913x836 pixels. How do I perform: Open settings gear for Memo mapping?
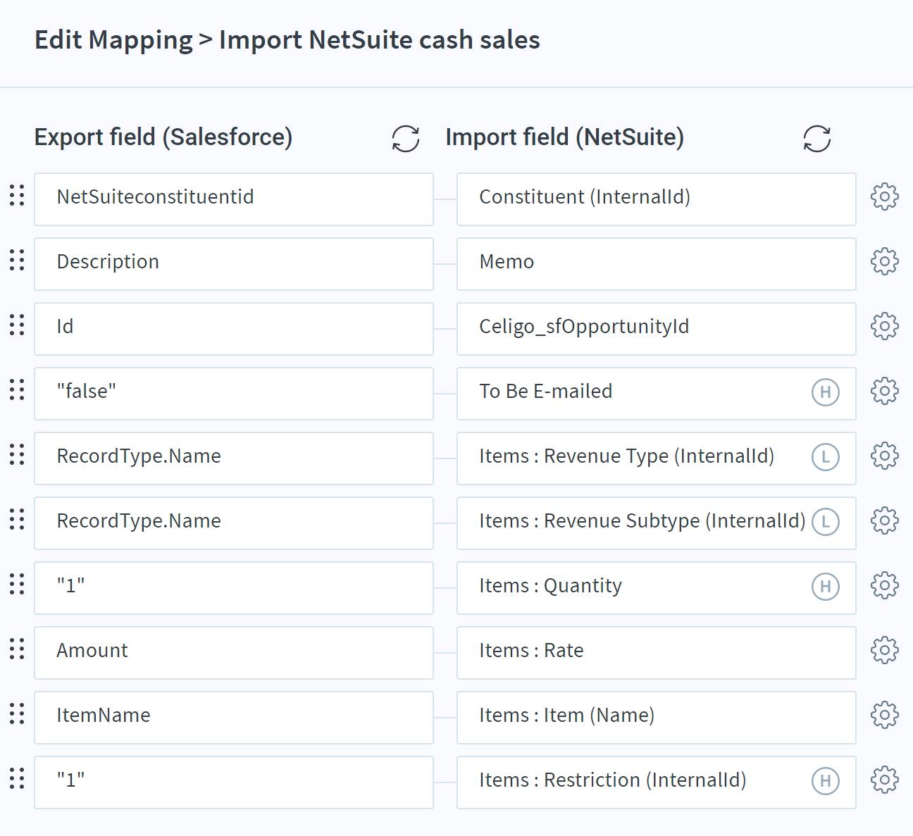click(x=885, y=261)
